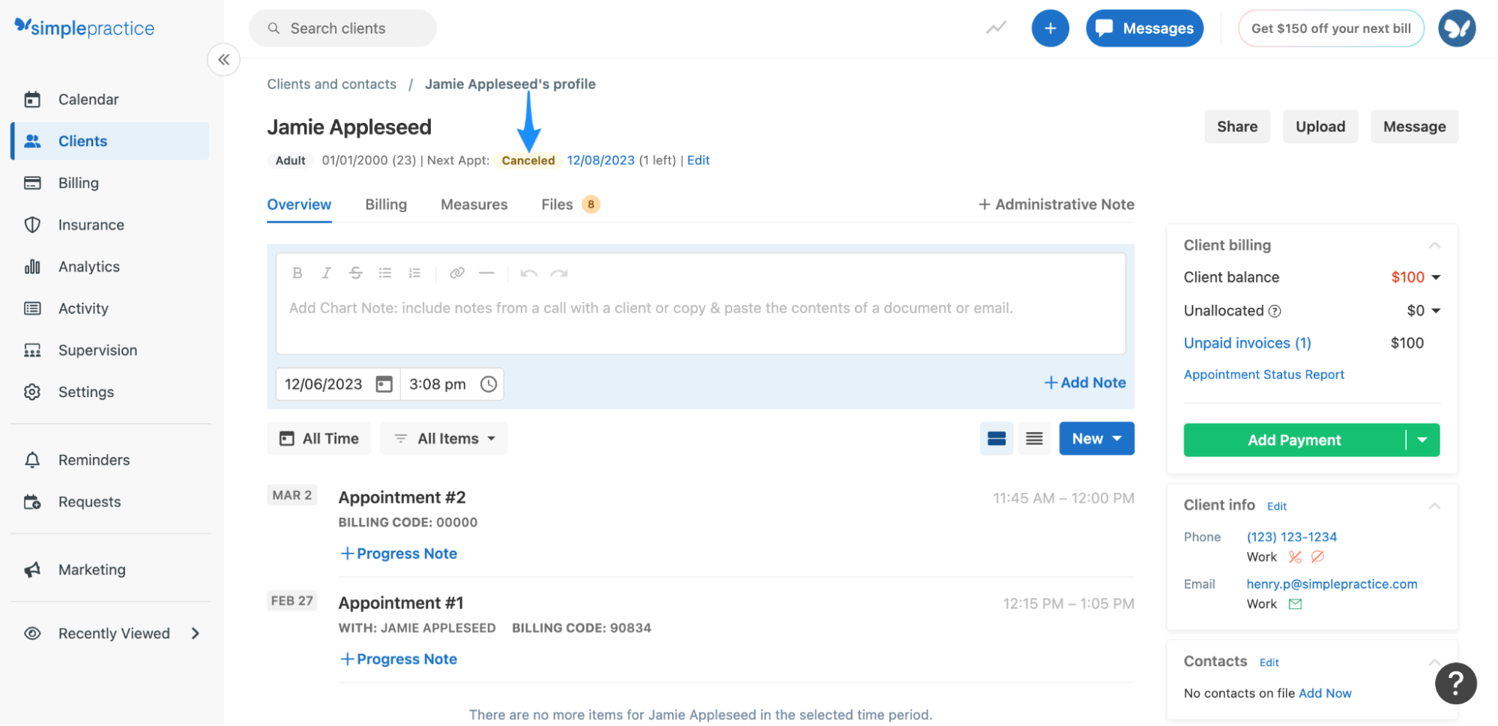Switch to list view layout
This screenshot has width=1498, height=726.
[x=1034, y=438]
